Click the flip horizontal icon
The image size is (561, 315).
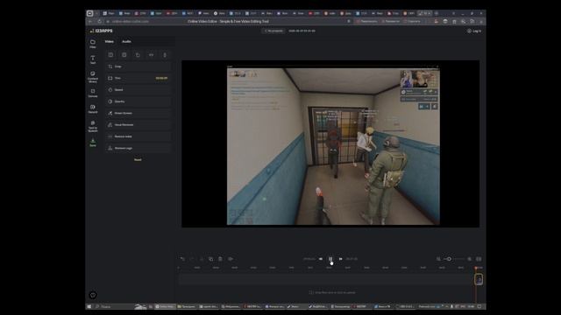click(152, 55)
